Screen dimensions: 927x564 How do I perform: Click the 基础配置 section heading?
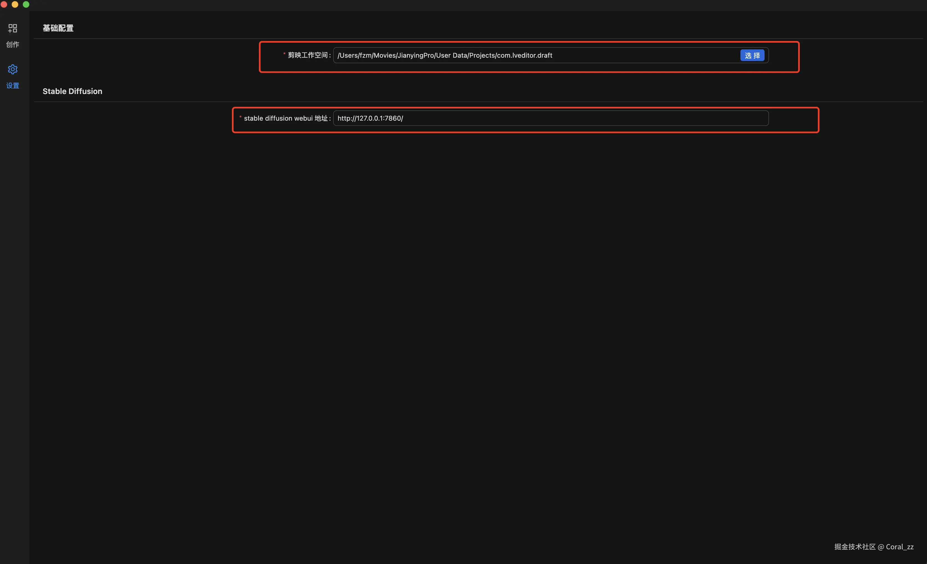point(58,28)
